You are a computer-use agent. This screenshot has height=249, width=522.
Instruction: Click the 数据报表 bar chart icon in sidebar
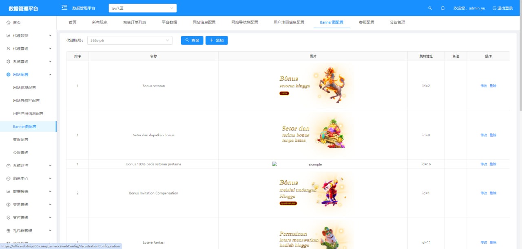pyautogui.click(x=9, y=192)
